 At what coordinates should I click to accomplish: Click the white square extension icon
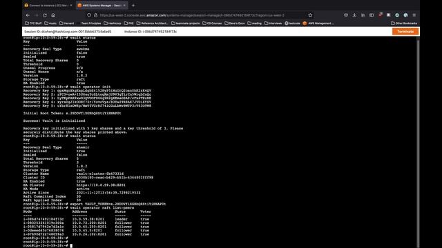[389, 15]
